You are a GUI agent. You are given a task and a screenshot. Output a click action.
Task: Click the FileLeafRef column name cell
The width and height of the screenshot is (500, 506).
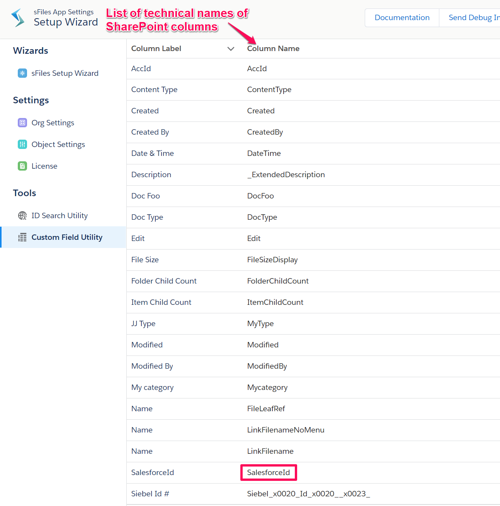266,409
